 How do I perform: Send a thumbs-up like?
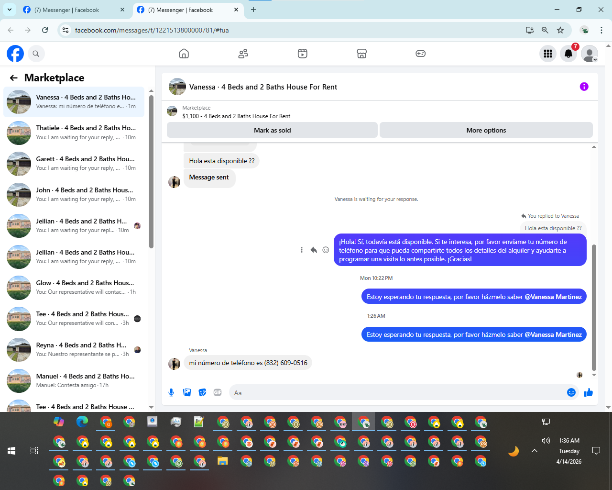589,392
